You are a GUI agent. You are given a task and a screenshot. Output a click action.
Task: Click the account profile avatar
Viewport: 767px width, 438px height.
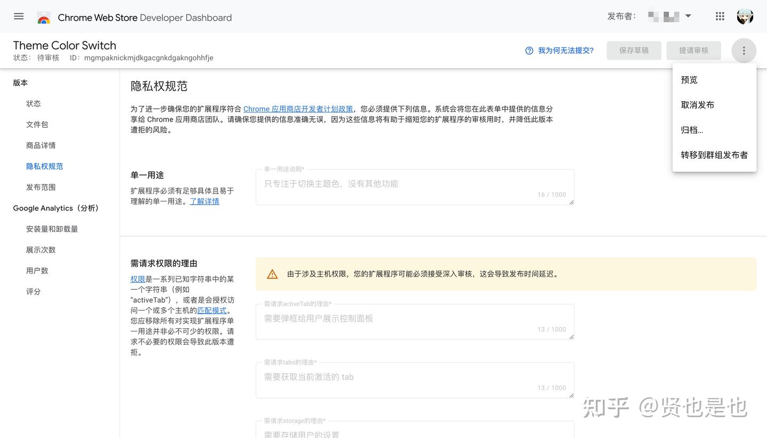[745, 16]
